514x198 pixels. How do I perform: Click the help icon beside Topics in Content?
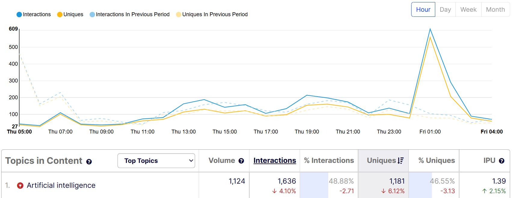point(89,162)
